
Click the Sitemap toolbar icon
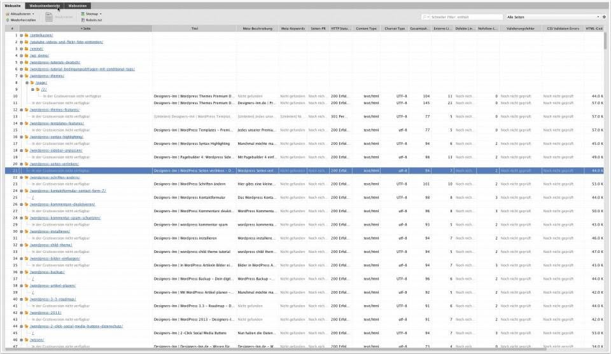point(83,14)
